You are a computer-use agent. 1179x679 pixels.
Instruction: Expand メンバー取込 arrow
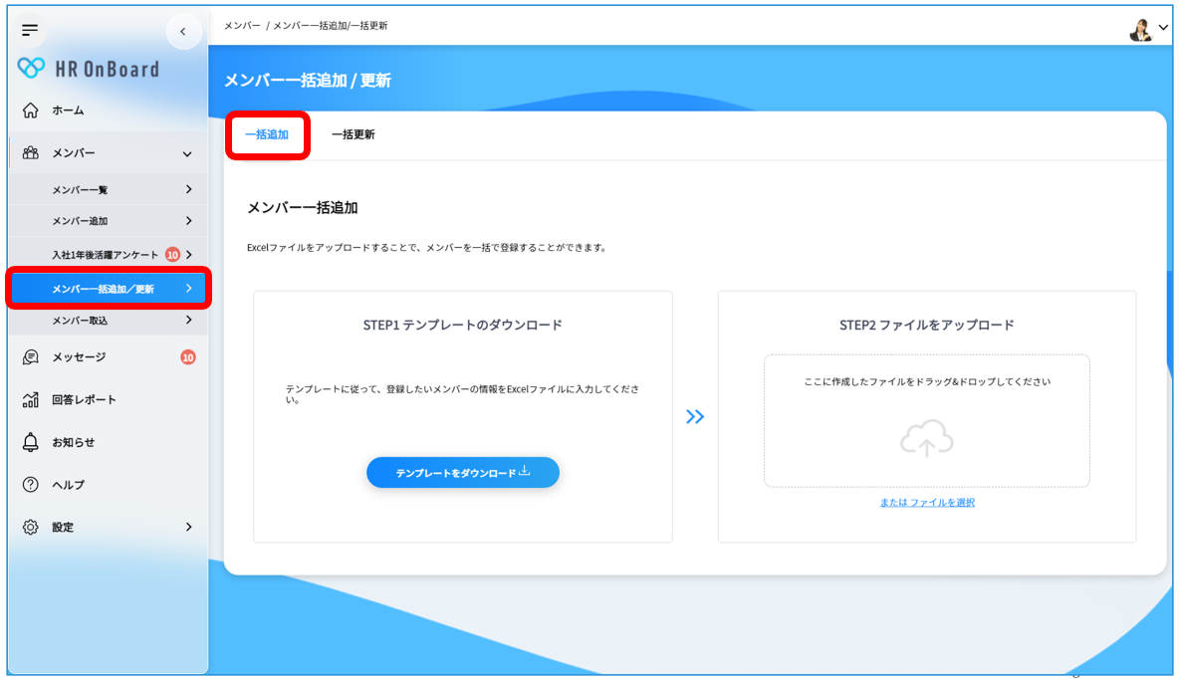coord(189,321)
